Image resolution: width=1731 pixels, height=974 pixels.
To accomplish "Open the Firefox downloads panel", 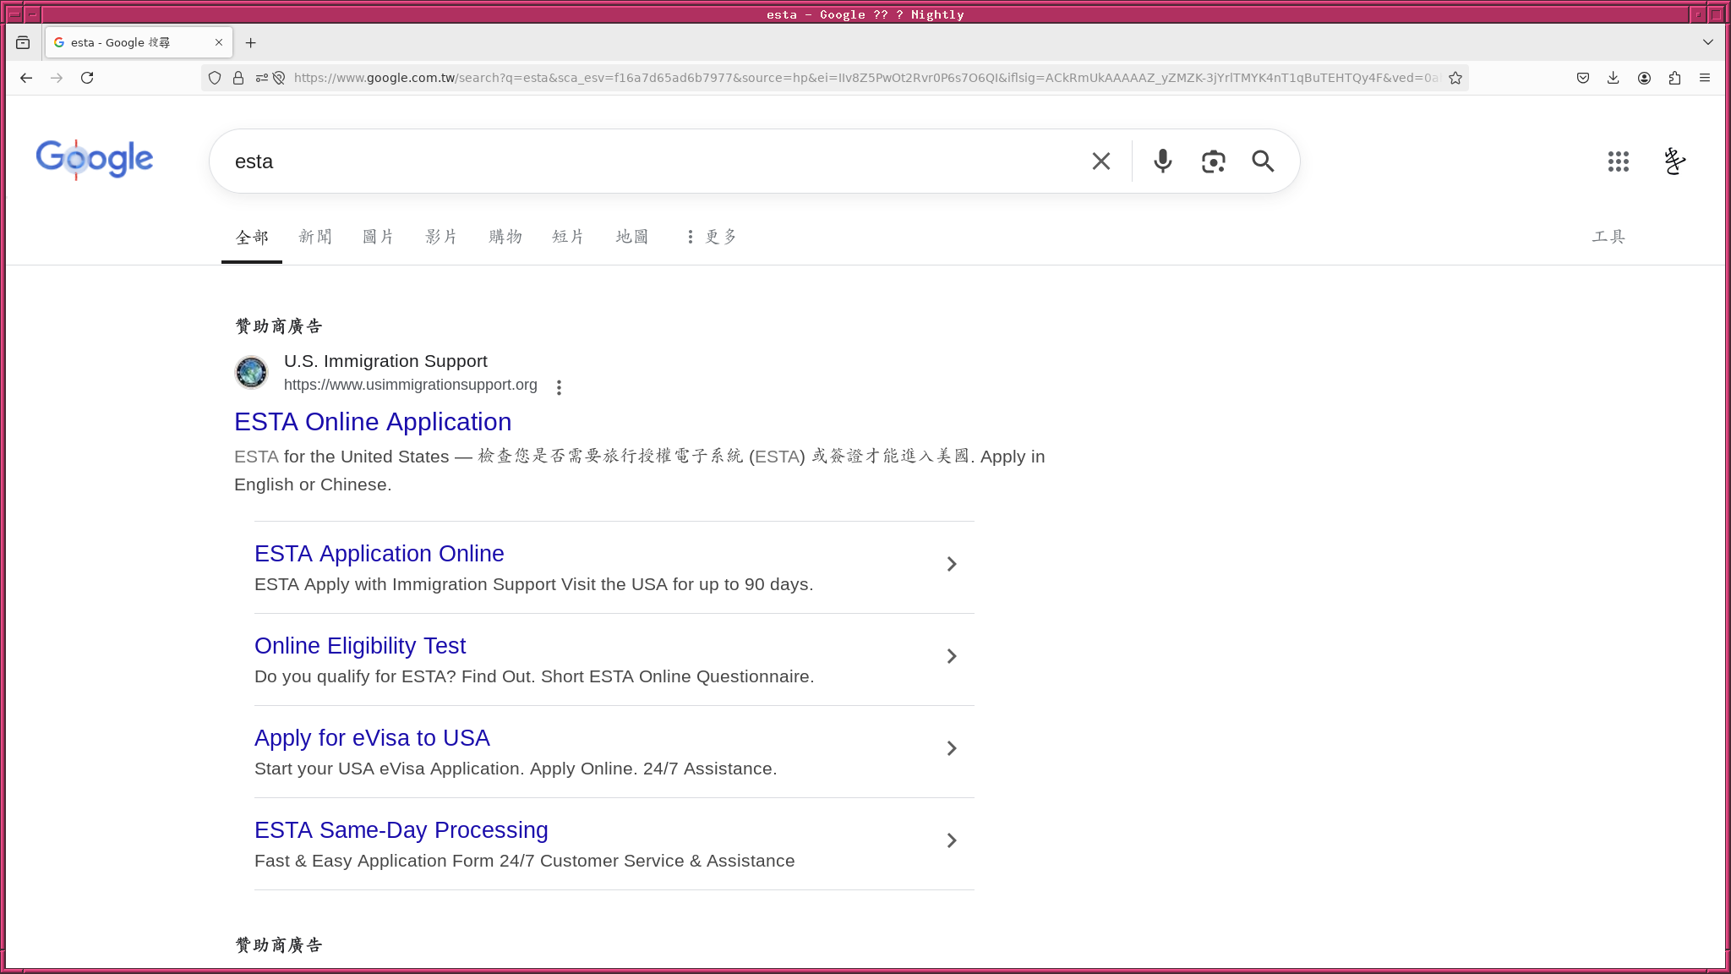I will [x=1614, y=78].
